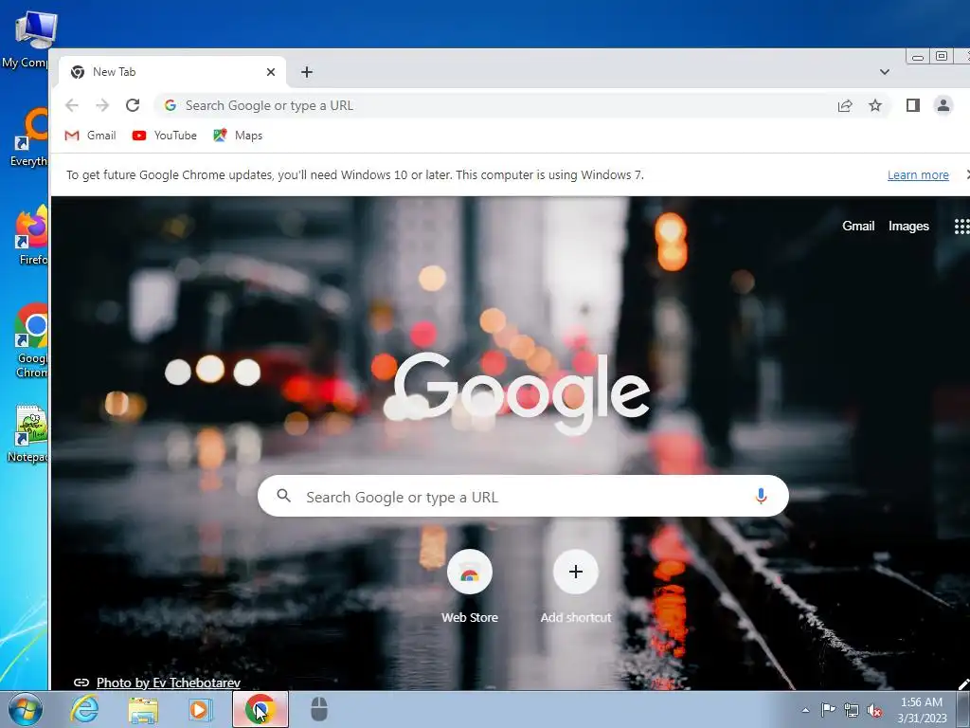This screenshot has width=970, height=728.
Task: Open Images link on the new tab page
Action: pos(908,226)
